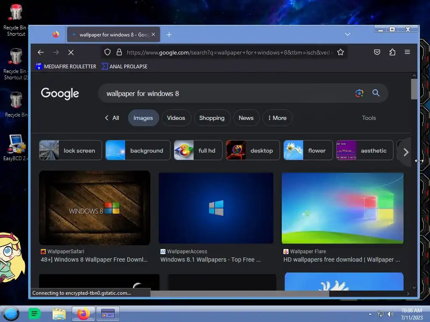
Task: Expand the More search options menu
Action: click(277, 118)
